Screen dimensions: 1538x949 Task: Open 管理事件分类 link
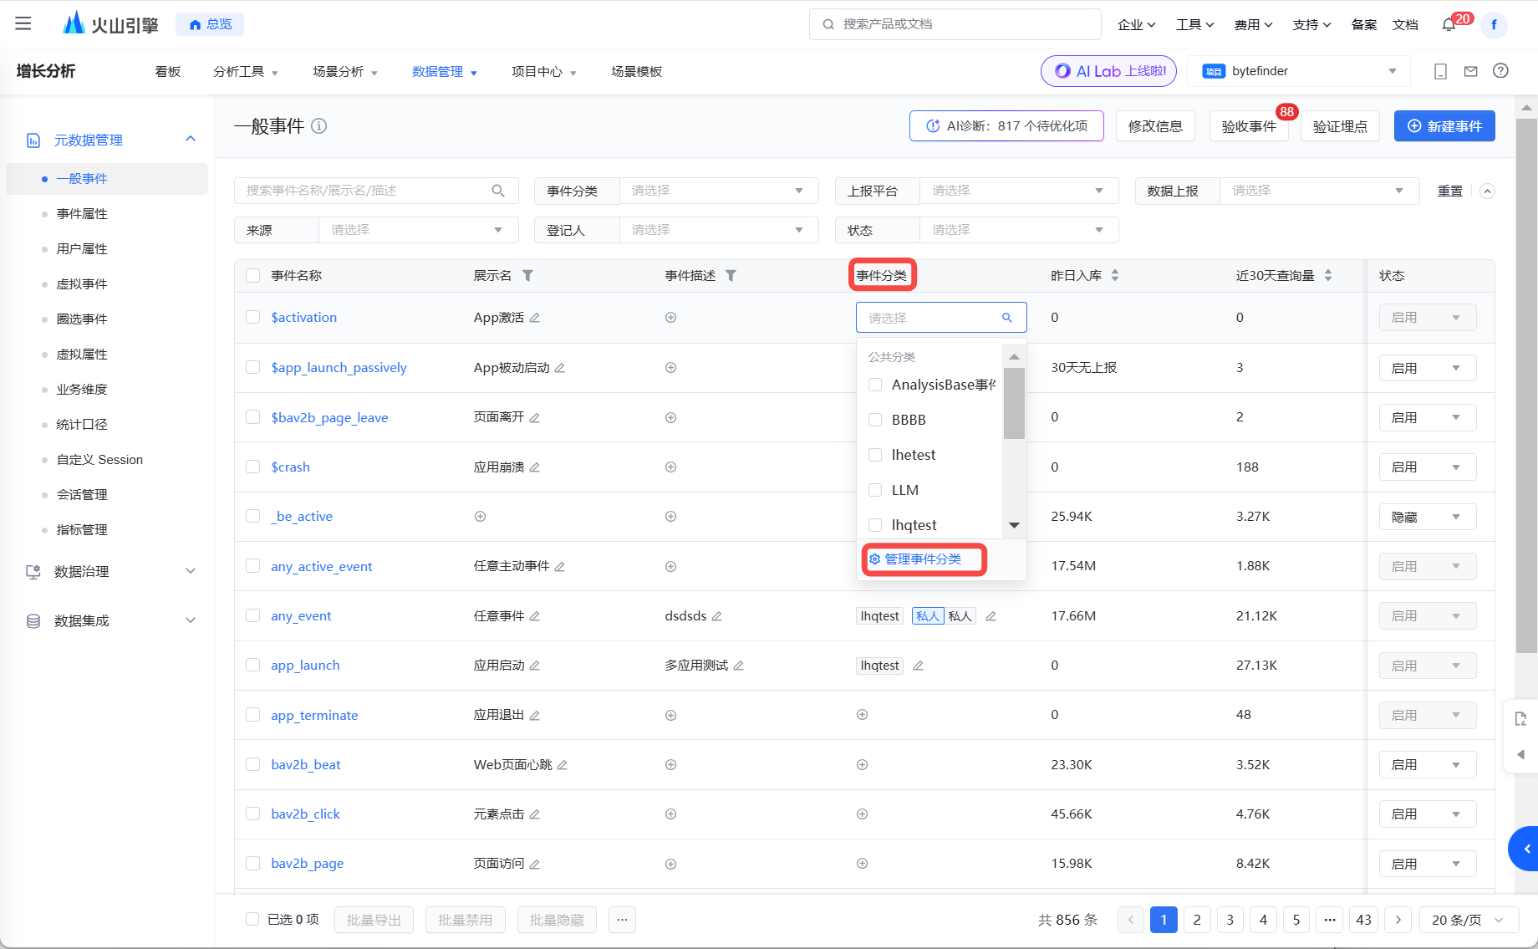pos(915,559)
